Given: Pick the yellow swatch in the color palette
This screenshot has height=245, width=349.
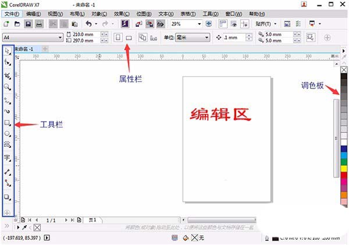Looking at the screenshot, I should click(x=344, y=168).
